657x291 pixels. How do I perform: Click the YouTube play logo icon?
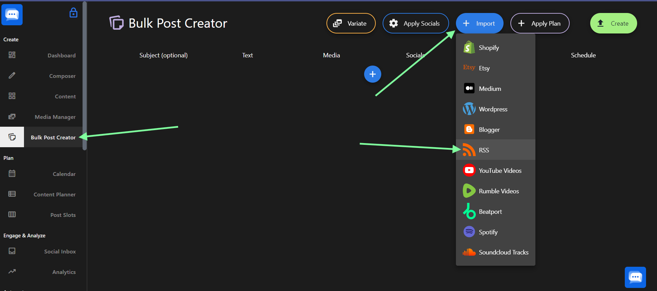pos(469,170)
